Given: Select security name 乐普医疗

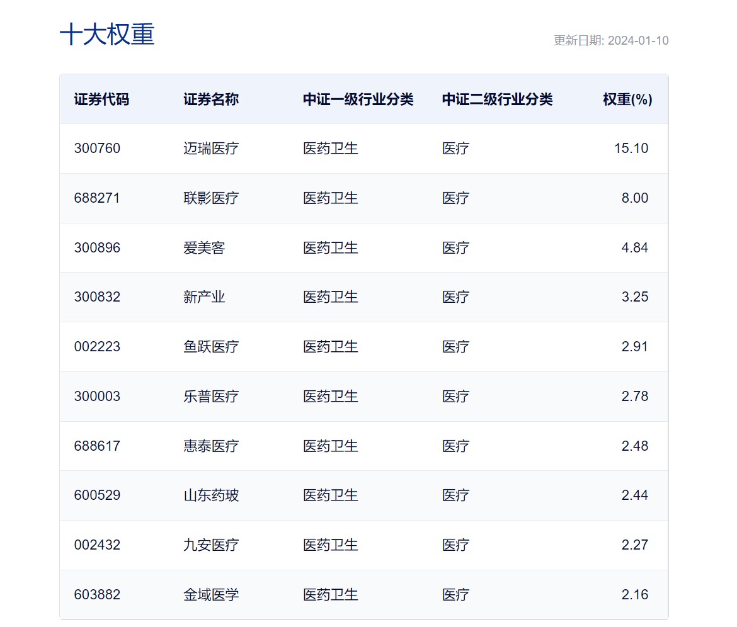Looking at the screenshot, I should (x=211, y=397).
